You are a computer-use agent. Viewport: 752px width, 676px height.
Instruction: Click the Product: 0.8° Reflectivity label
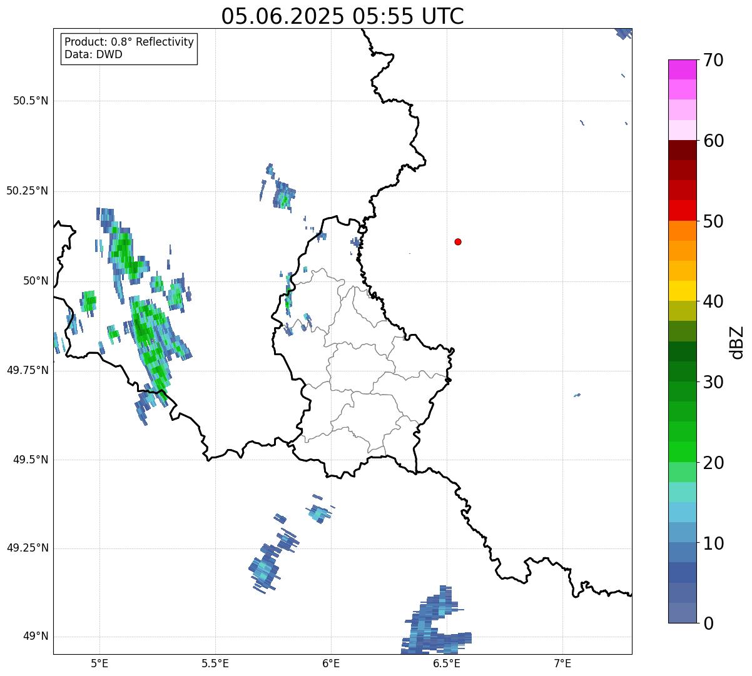(x=130, y=42)
